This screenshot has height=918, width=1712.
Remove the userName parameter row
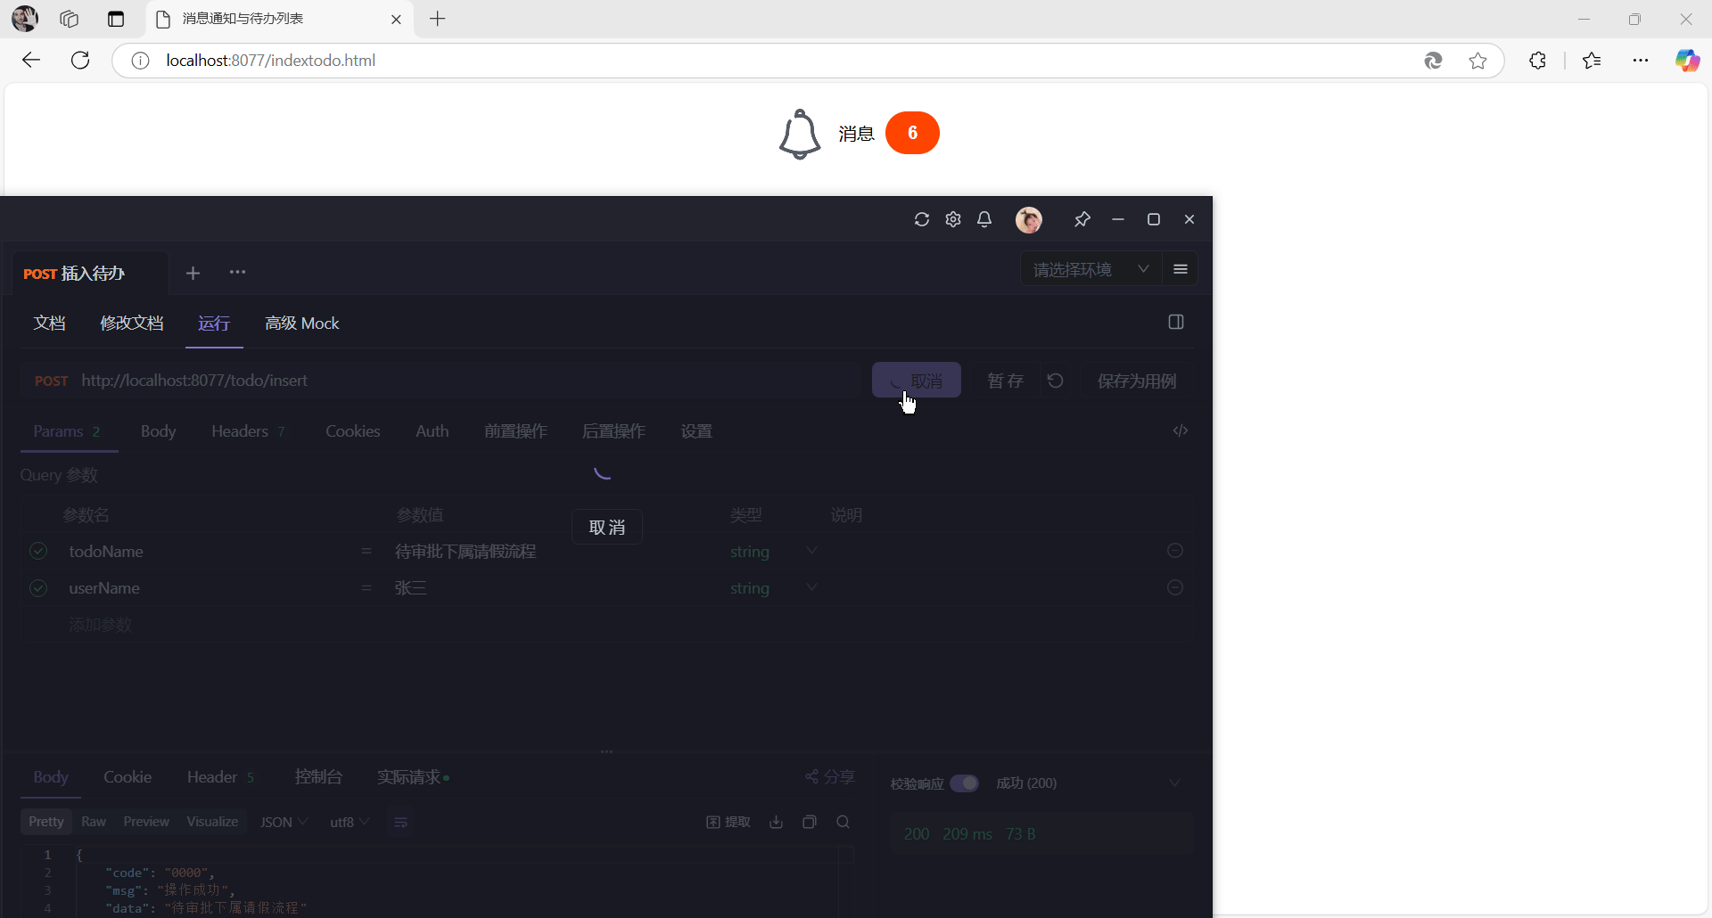point(1175,587)
